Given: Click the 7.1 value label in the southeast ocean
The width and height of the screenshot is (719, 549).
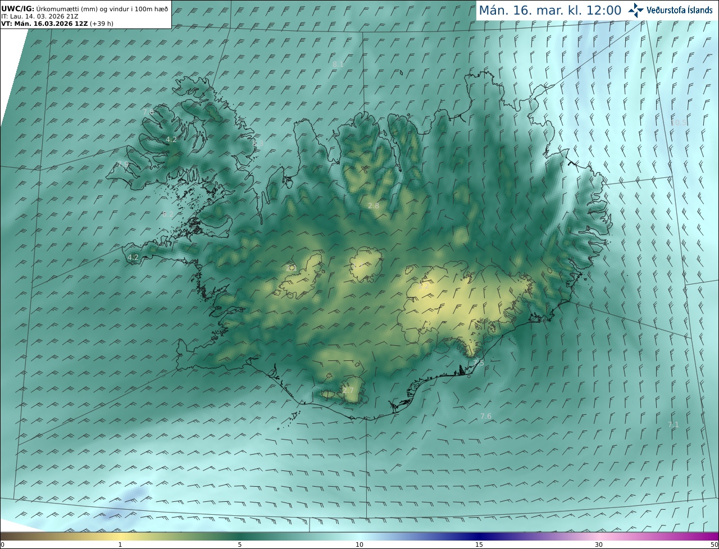Looking at the screenshot, I should tap(674, 425).
